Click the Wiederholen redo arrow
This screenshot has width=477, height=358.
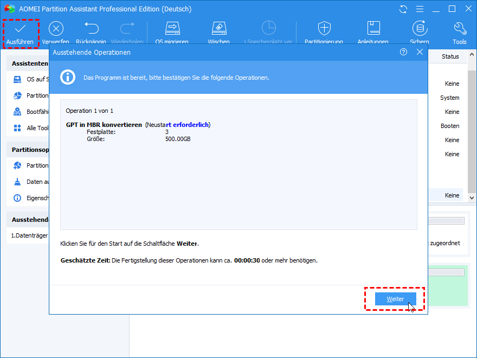(x=127, y=28)
